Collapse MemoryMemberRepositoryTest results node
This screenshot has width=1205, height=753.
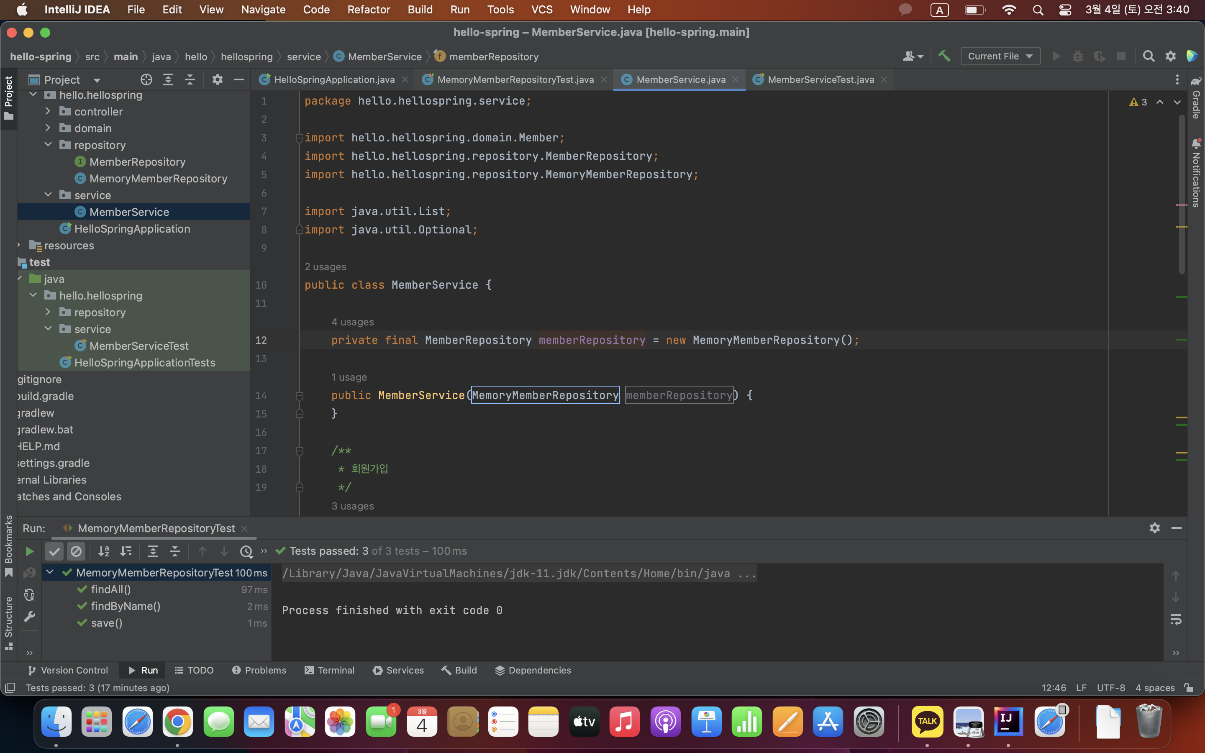click(50, 572)
